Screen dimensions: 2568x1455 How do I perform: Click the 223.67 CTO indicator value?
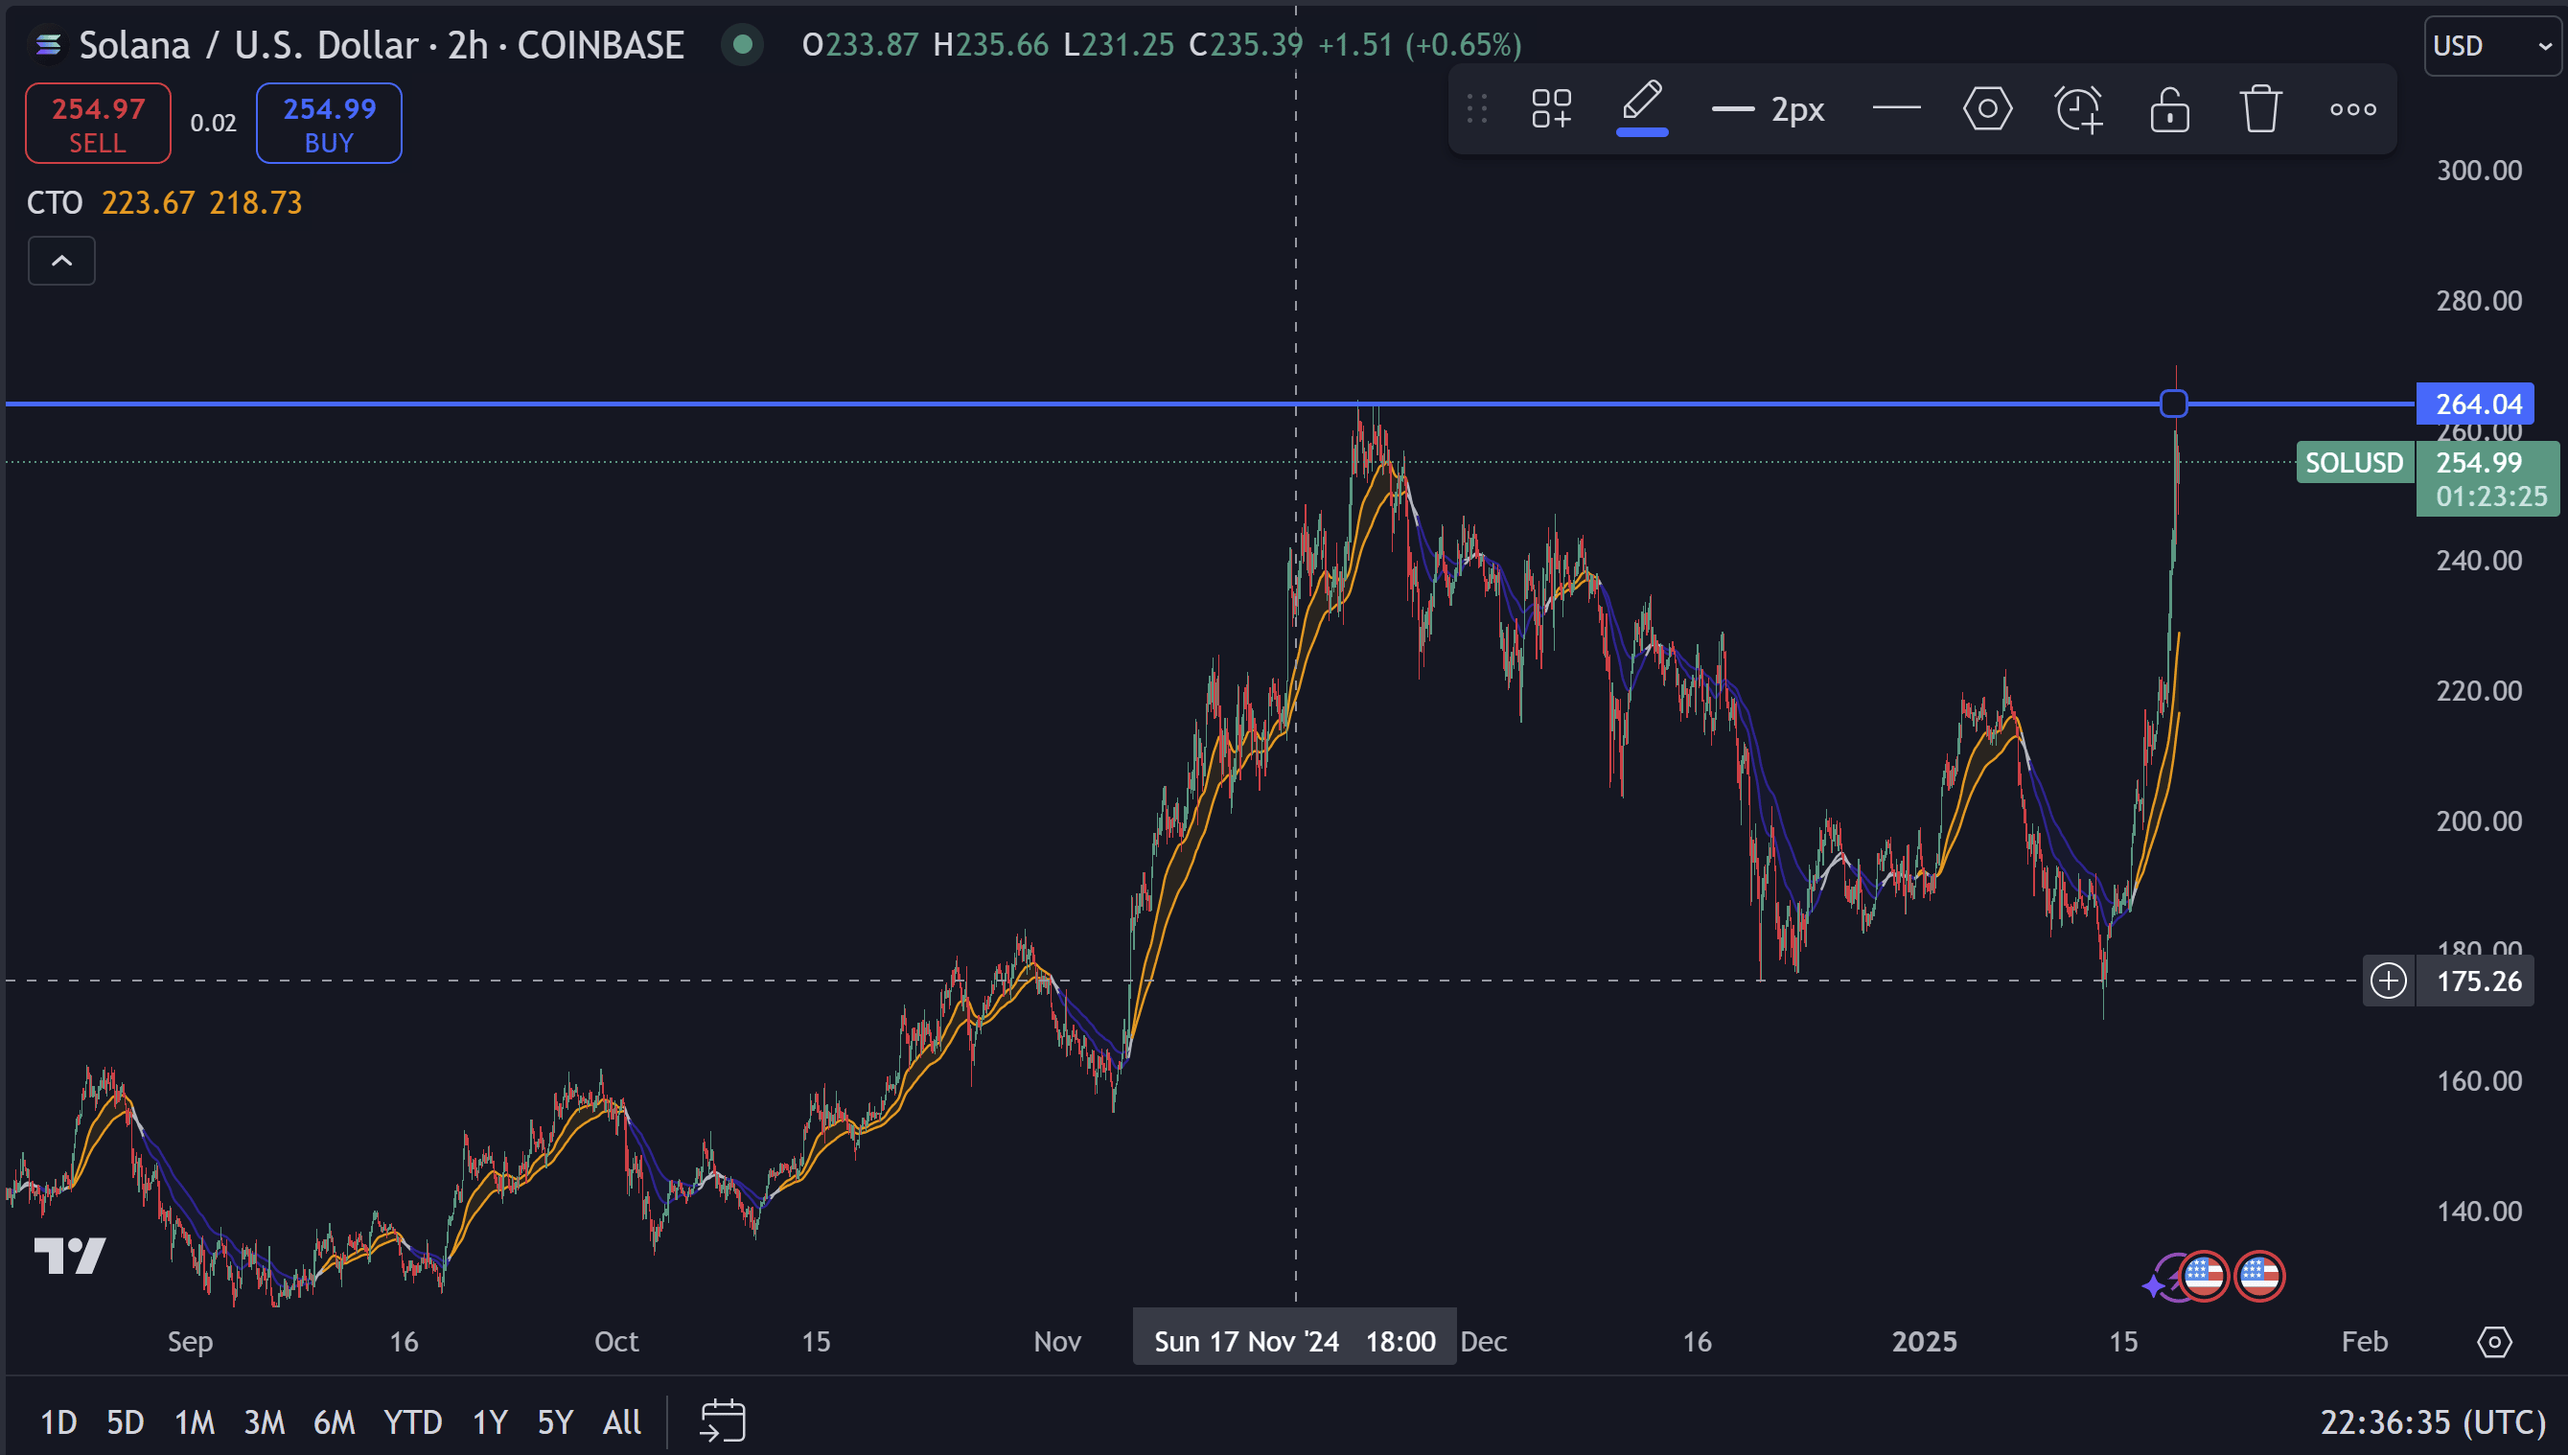pos(148,203)
